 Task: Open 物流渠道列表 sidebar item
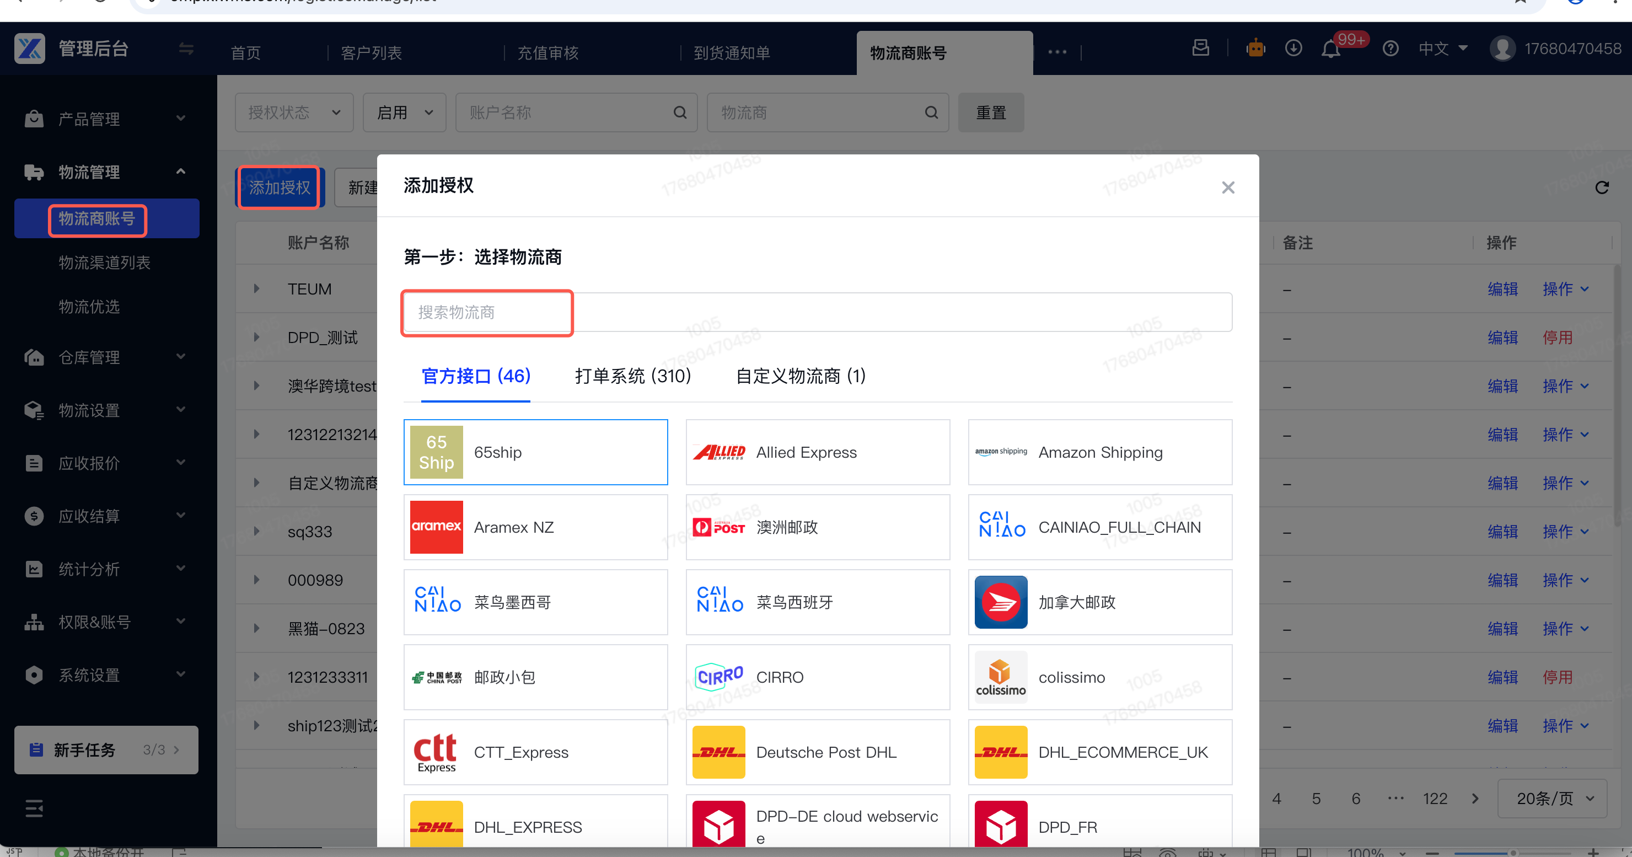(x=105, y=263)
